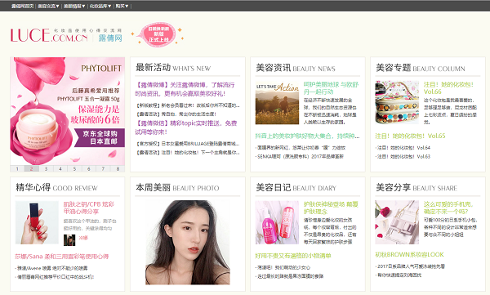
Task: Open the 美容日记 Beauty Diary heading
Action: click(296, 188)
